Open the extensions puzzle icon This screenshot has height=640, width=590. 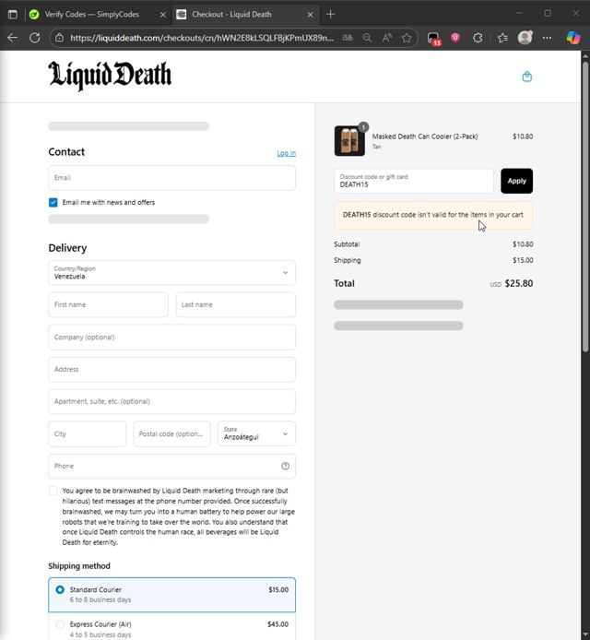click(x=478, y=38)
